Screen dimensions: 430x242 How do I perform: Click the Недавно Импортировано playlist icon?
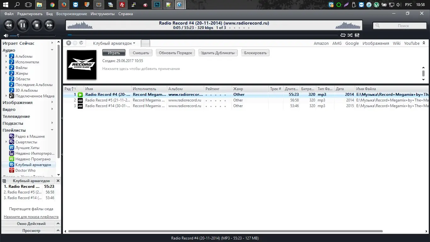(12, 153)
